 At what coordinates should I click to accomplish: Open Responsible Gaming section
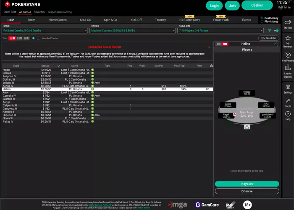(x=60, y=12)
